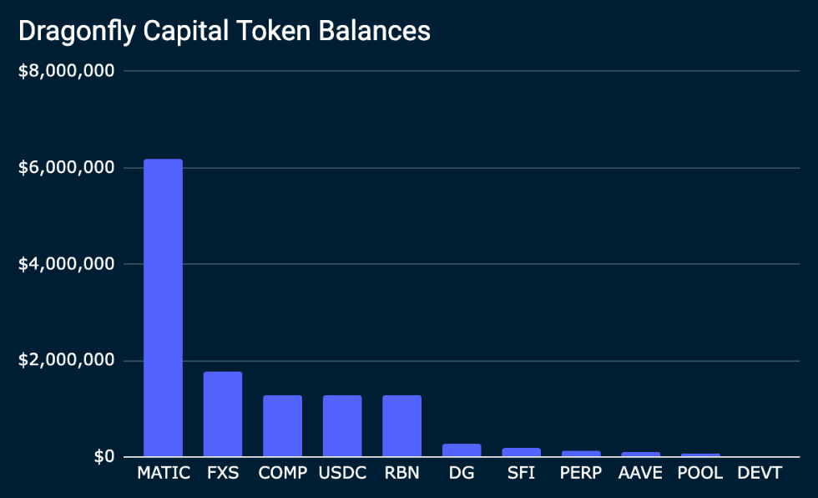Click the MATIC bar in the chart
Screen dimensions: 818x498
pyautogui.click(x=163, y=307)
